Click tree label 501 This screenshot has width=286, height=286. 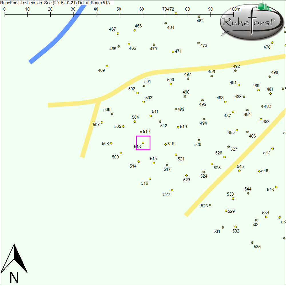pos(148,82)
